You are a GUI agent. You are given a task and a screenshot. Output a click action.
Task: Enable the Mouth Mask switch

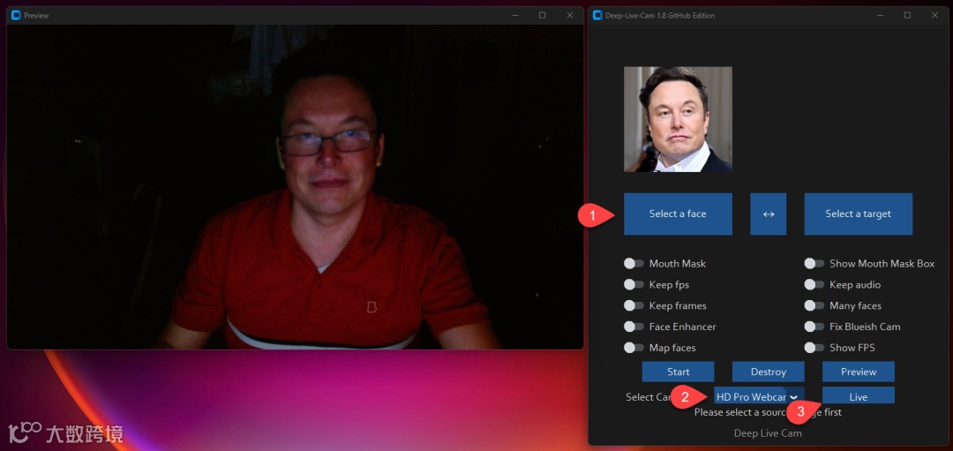click(x=634, y=264)
